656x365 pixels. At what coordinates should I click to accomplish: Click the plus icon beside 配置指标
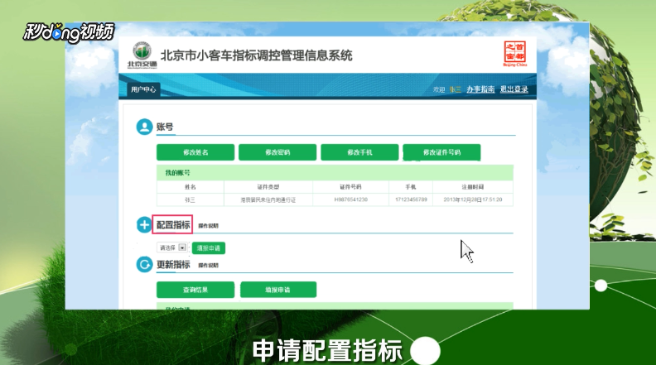(x=144, y=225)
